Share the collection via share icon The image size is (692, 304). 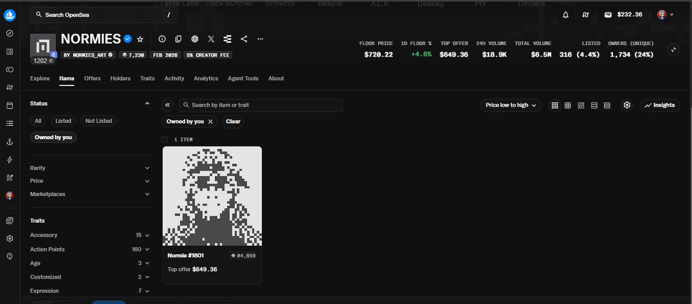(244, 39)
